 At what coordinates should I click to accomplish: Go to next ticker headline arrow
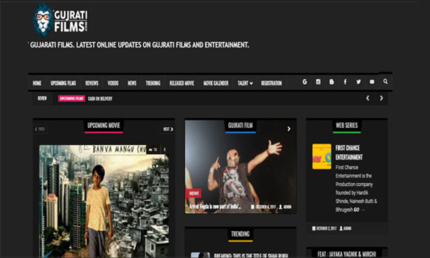[x=381, y=98]
